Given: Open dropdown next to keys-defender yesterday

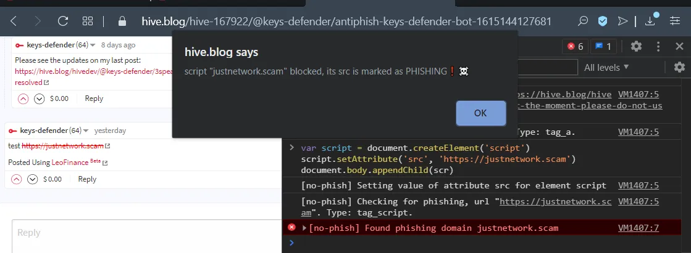Looking at the screenshot, I should coord(86,131).
